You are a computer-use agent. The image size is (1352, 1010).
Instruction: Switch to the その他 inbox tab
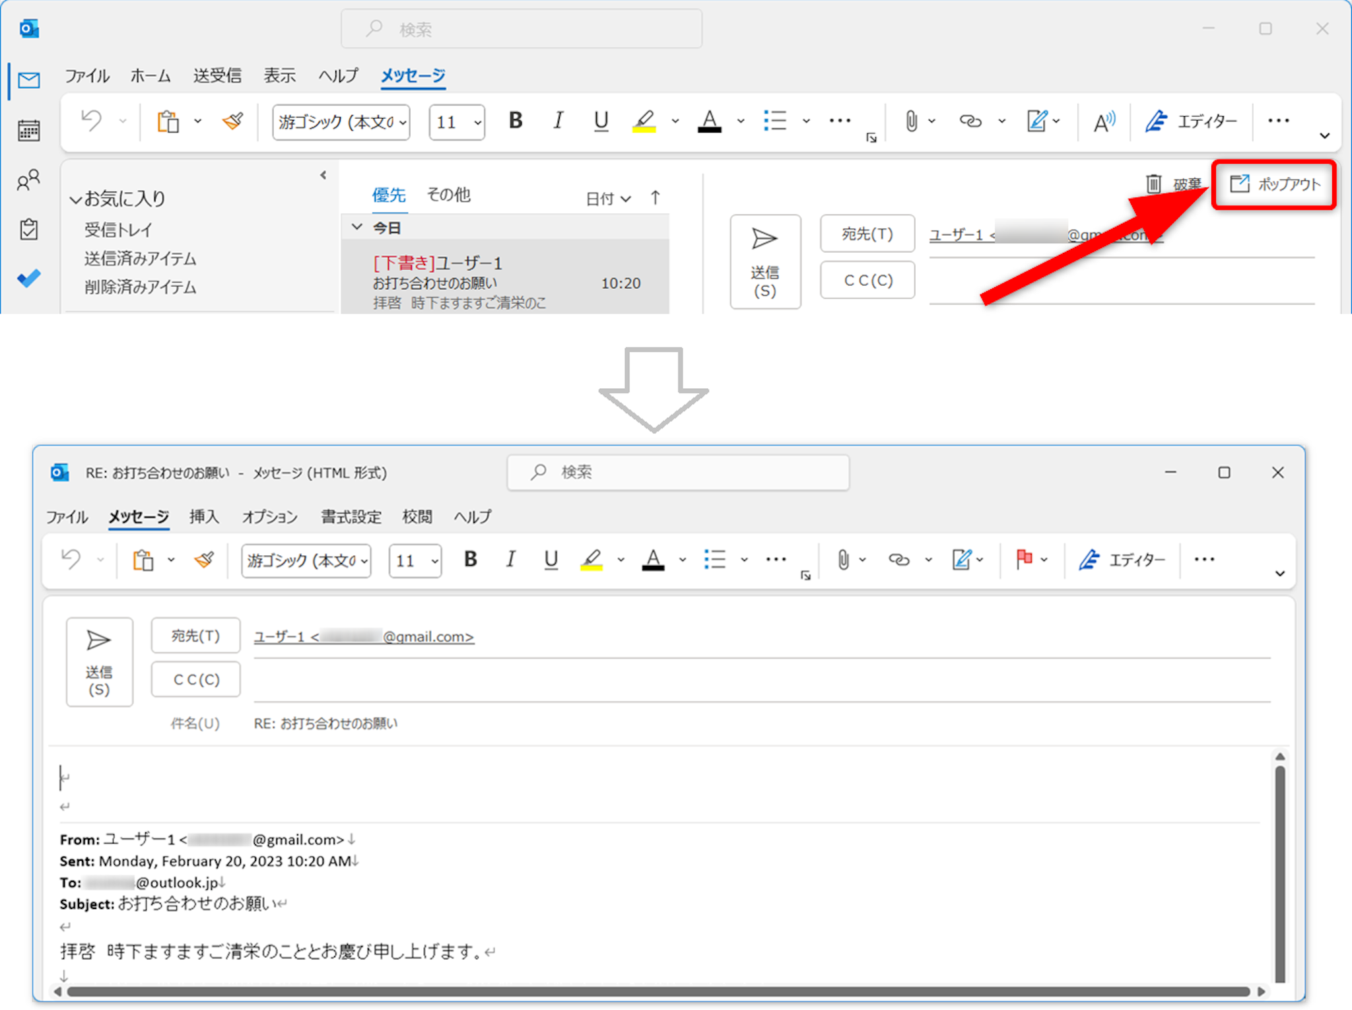coord(448,195)
